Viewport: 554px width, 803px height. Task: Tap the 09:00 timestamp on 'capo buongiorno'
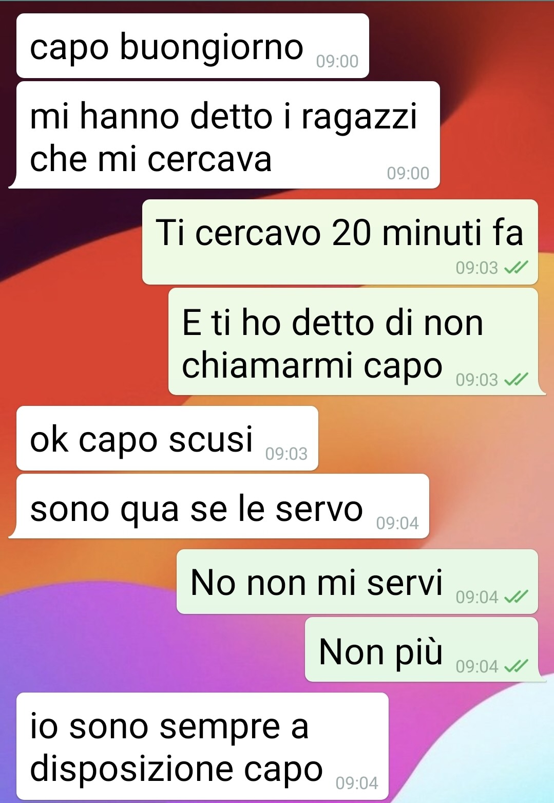(337, 61)
